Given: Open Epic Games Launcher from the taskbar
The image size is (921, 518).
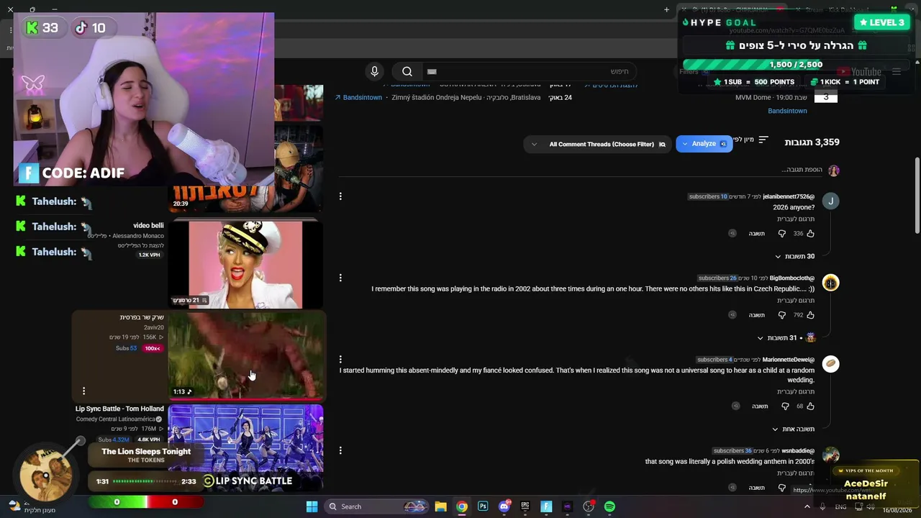Looking at the screenshot, I should [x=525, y=506].
